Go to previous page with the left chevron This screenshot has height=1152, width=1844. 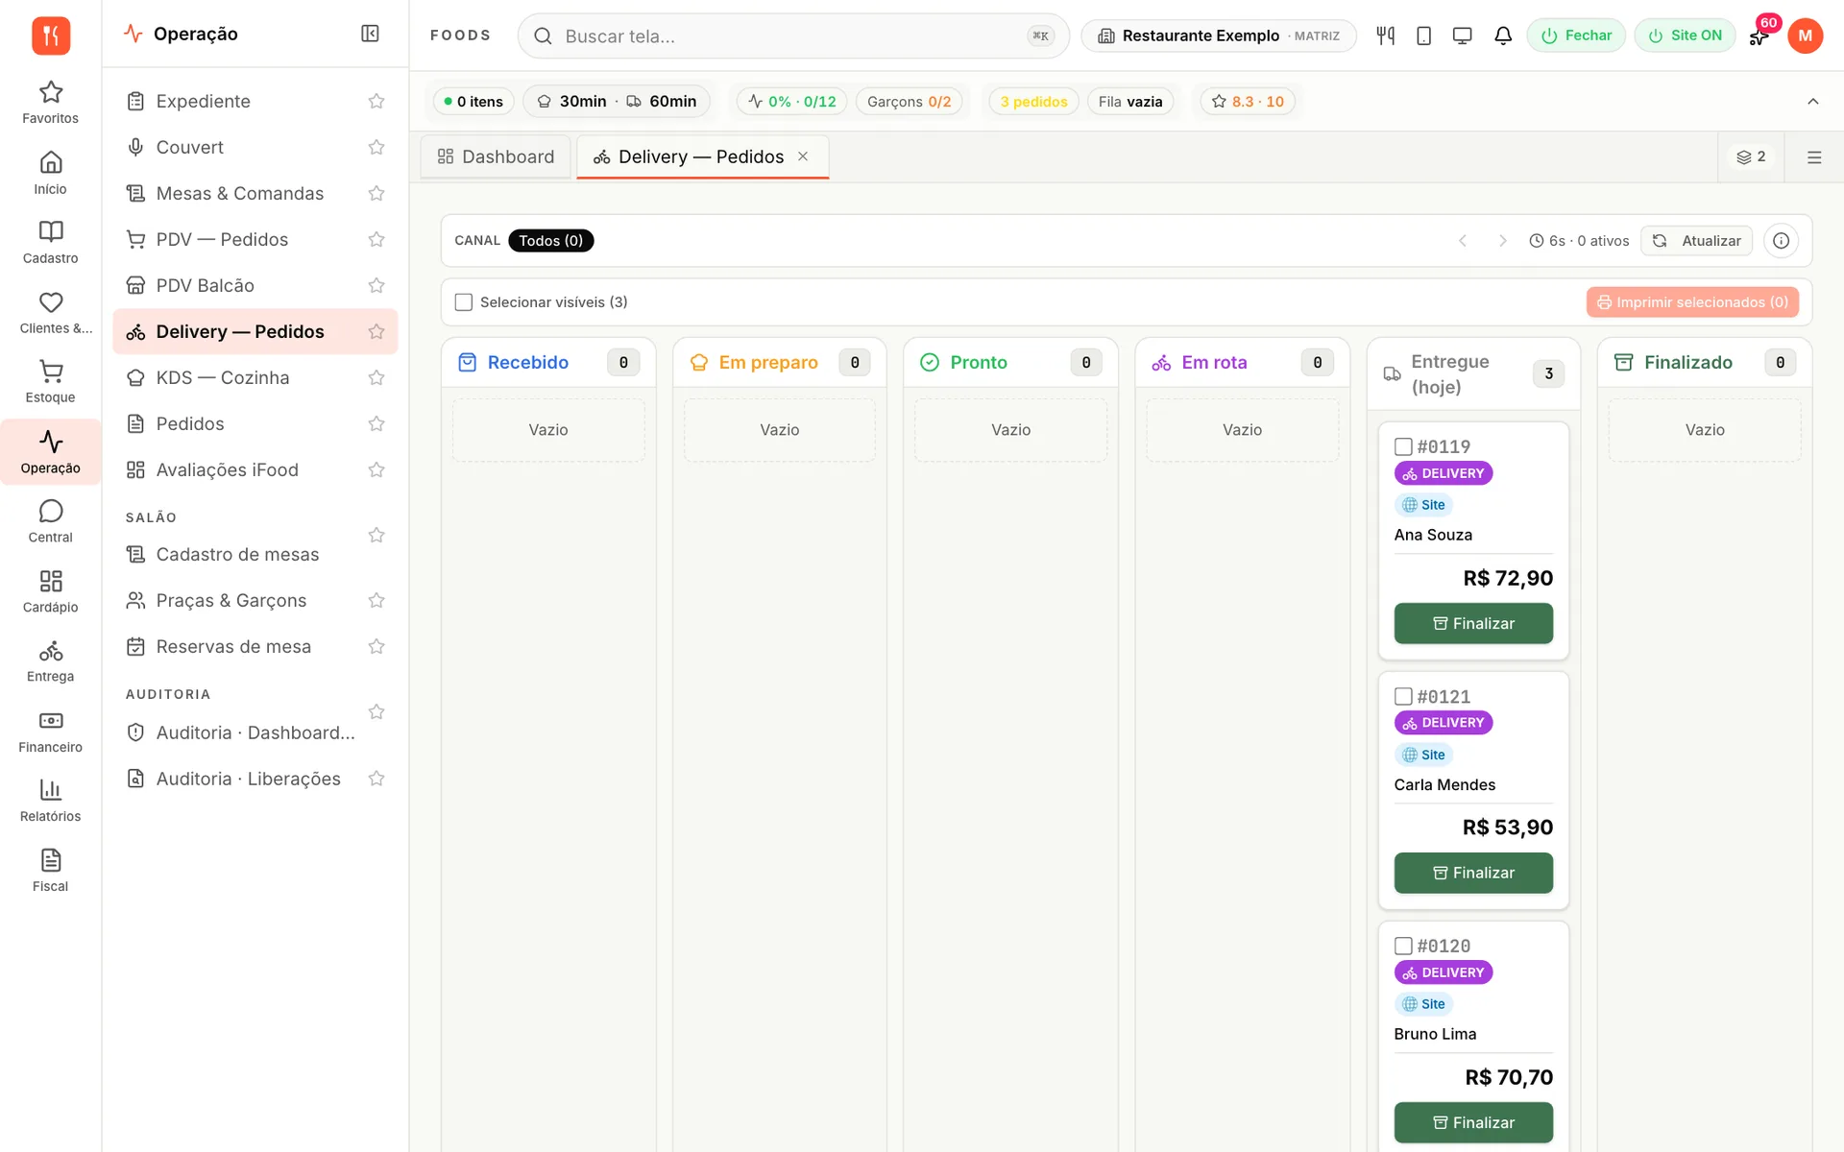coord(1463,241)
